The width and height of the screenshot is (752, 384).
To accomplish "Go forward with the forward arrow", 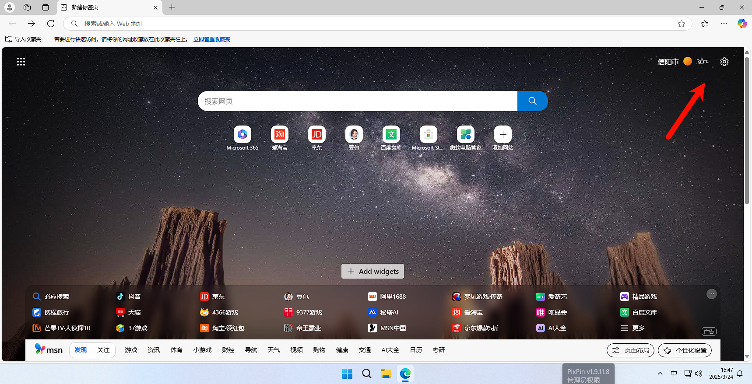I will (x=32, y=24).
